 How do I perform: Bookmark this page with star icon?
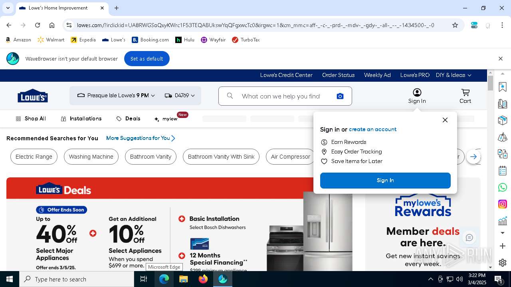pos(455,25)
